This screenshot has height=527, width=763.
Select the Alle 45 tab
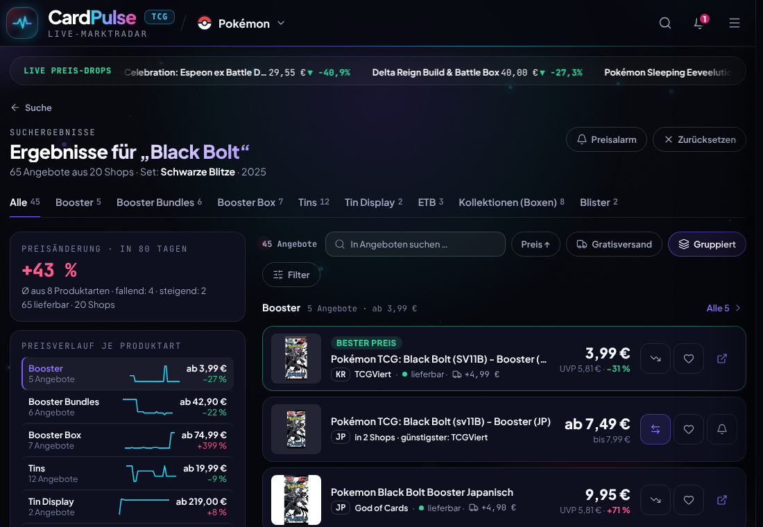(x=25, y=202)
